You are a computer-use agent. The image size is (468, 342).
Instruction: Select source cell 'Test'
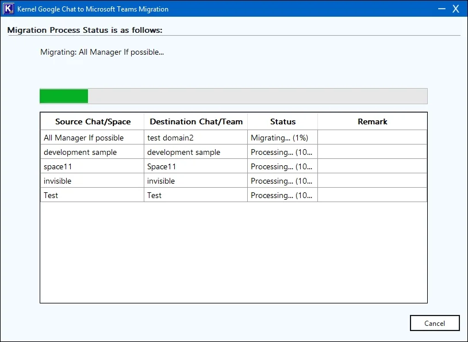92,195
